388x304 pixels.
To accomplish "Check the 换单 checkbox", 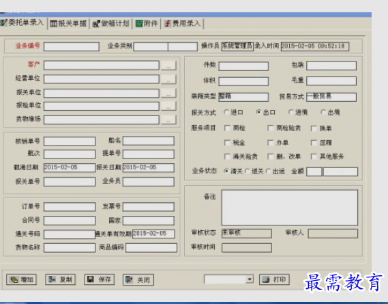I will click(x=314, y=128).
